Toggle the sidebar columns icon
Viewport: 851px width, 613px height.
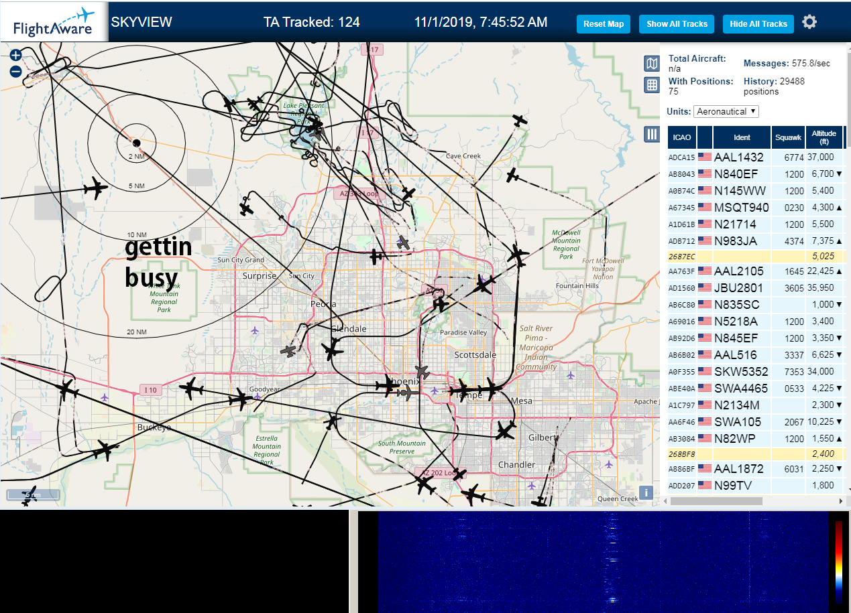point(651,134)
